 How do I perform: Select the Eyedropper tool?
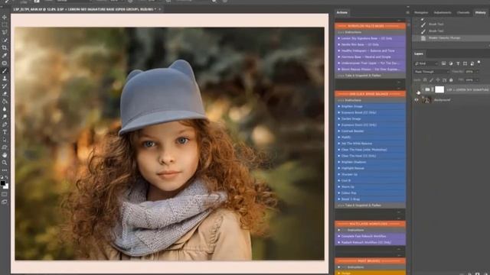(5, 56)
